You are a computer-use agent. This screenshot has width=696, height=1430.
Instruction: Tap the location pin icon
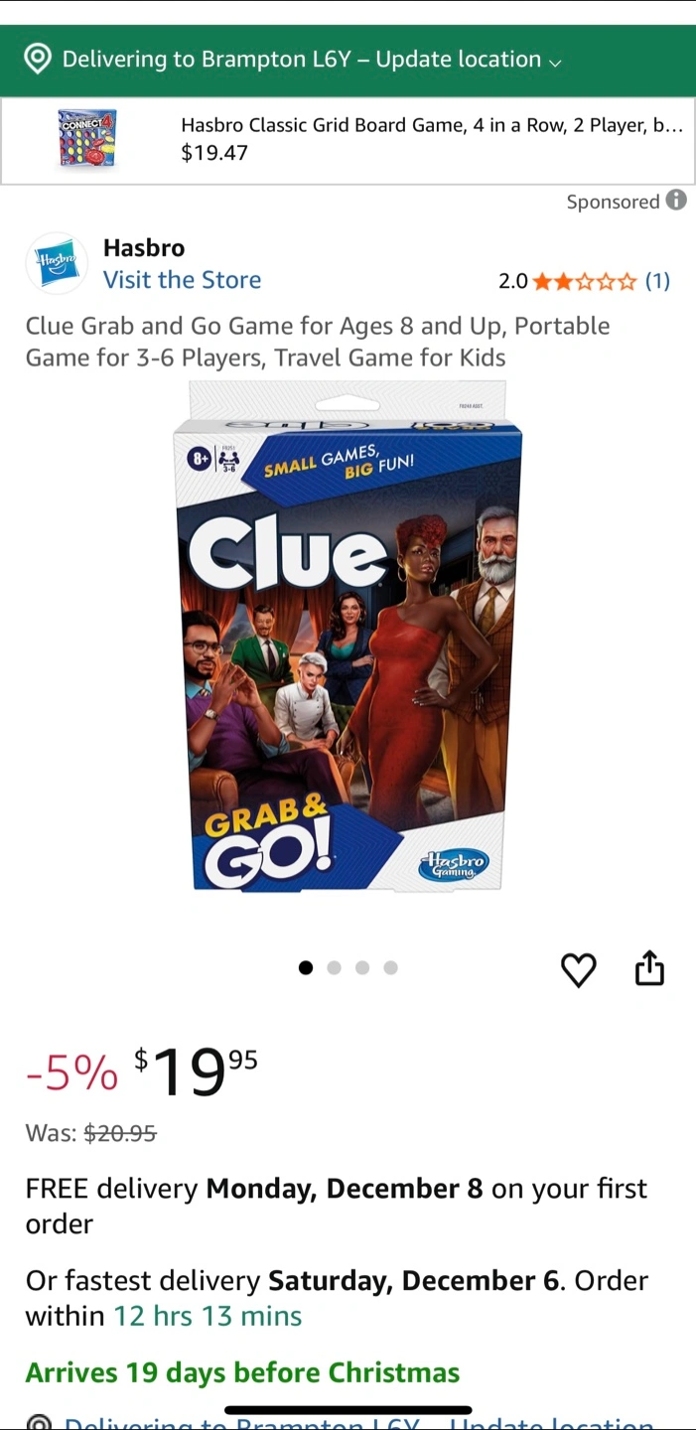[38, 60]
